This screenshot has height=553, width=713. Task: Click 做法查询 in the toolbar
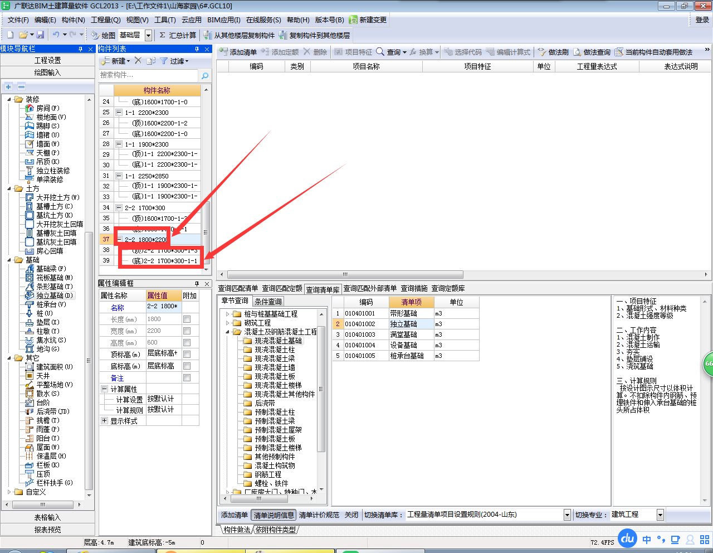[x=592, y=52]
